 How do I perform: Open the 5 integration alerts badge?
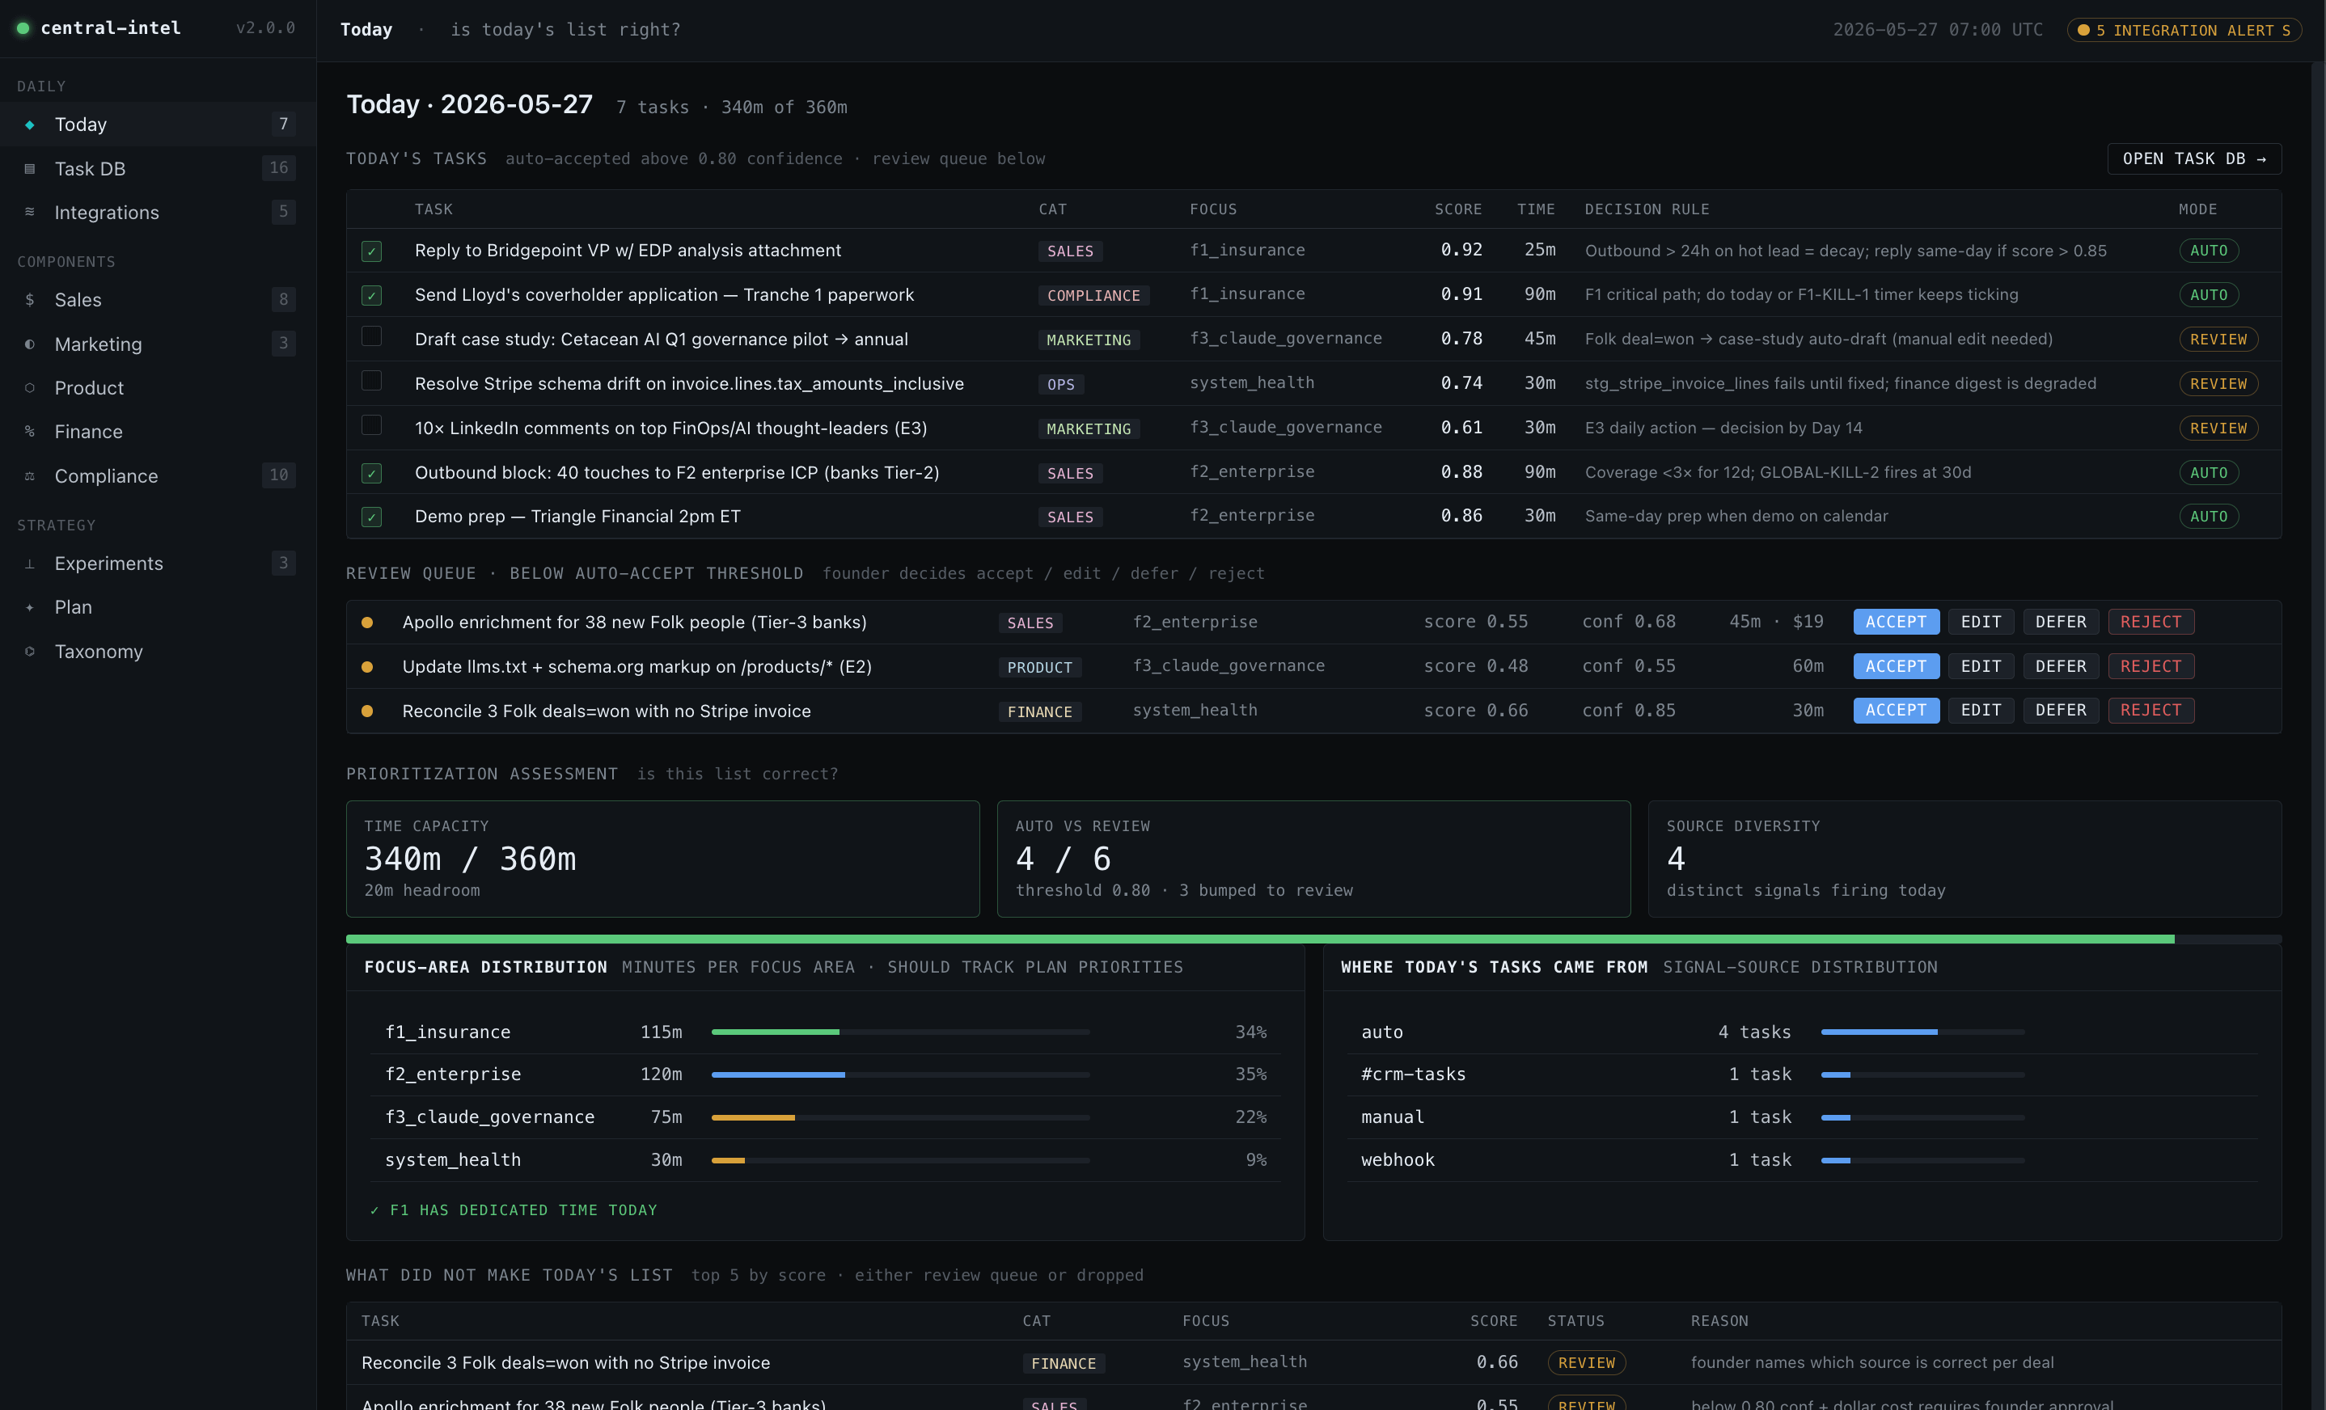[2184, 30]
